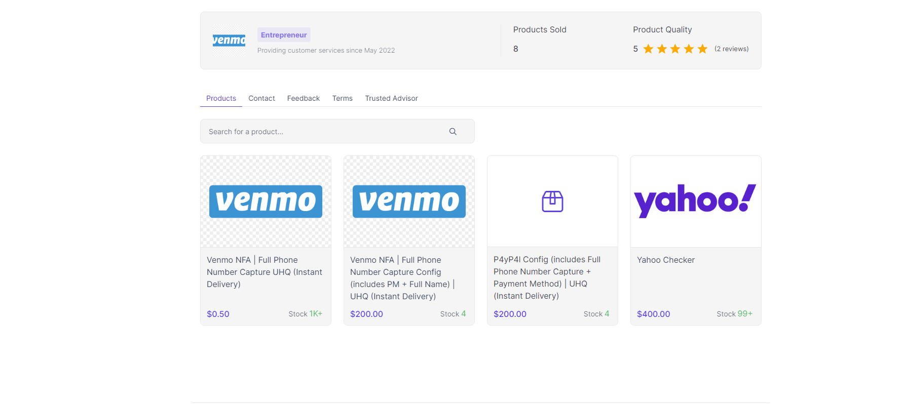Click the Yahoo logo thumbnail
Viewport: 908px width, 404px height.
coord(696,201)
